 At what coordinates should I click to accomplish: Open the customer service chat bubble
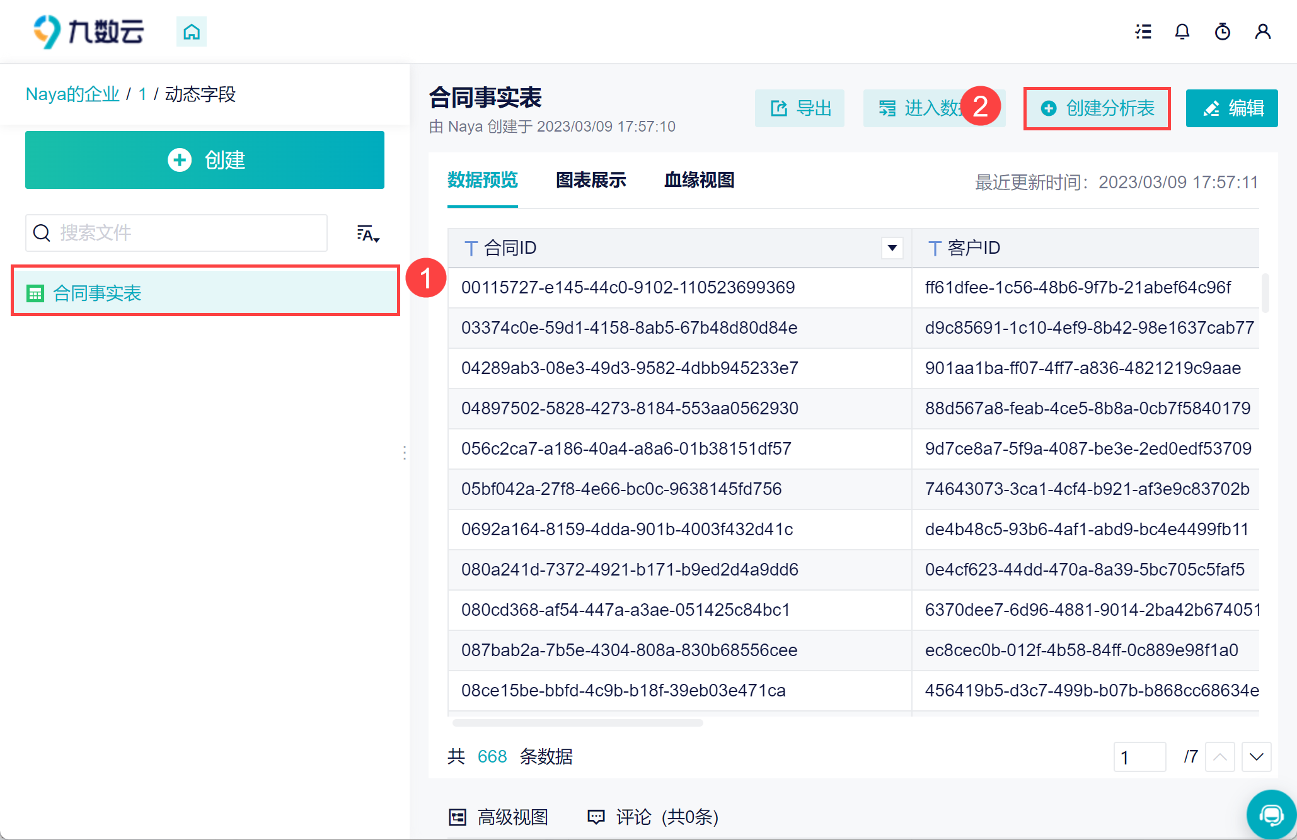pyautogui.click(x=1271, y=815)
